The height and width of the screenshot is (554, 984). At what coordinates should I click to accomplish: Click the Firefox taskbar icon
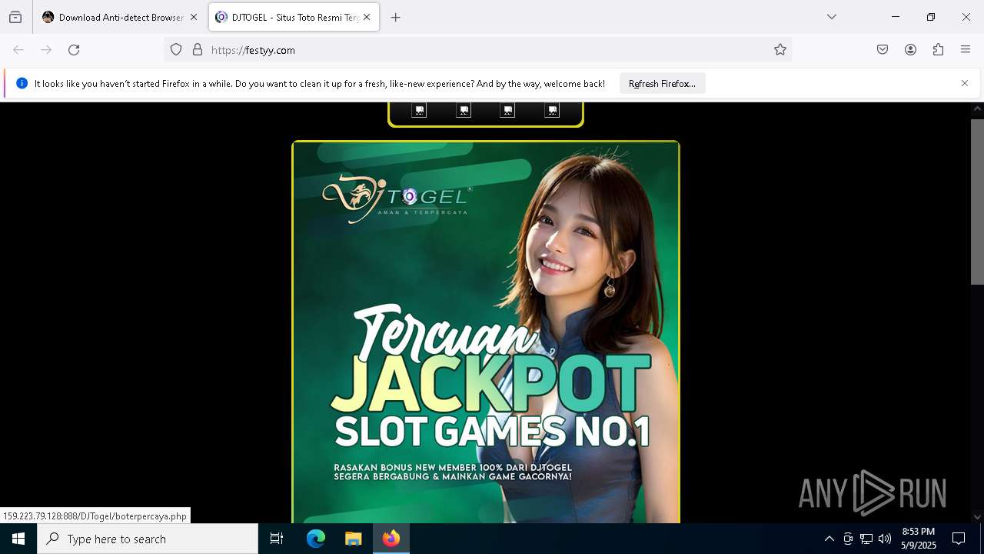coord(391,539)
